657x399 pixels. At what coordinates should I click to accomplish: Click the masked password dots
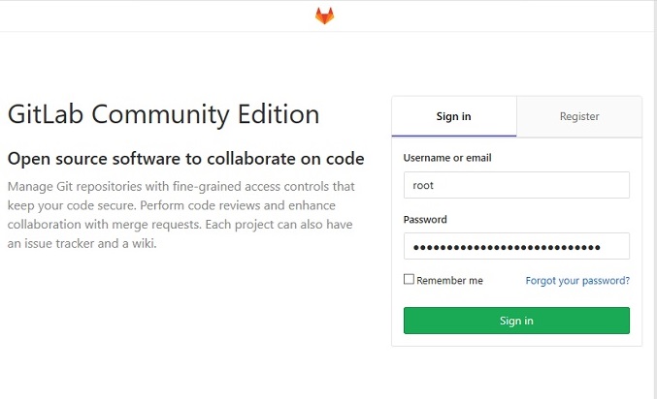(507, 247)
